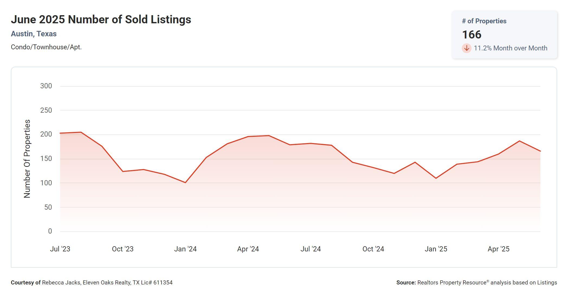Click the '11.2% Month over Month' text
The height and width of the screenshot is (298, 568).
click(x=510, y=48)
